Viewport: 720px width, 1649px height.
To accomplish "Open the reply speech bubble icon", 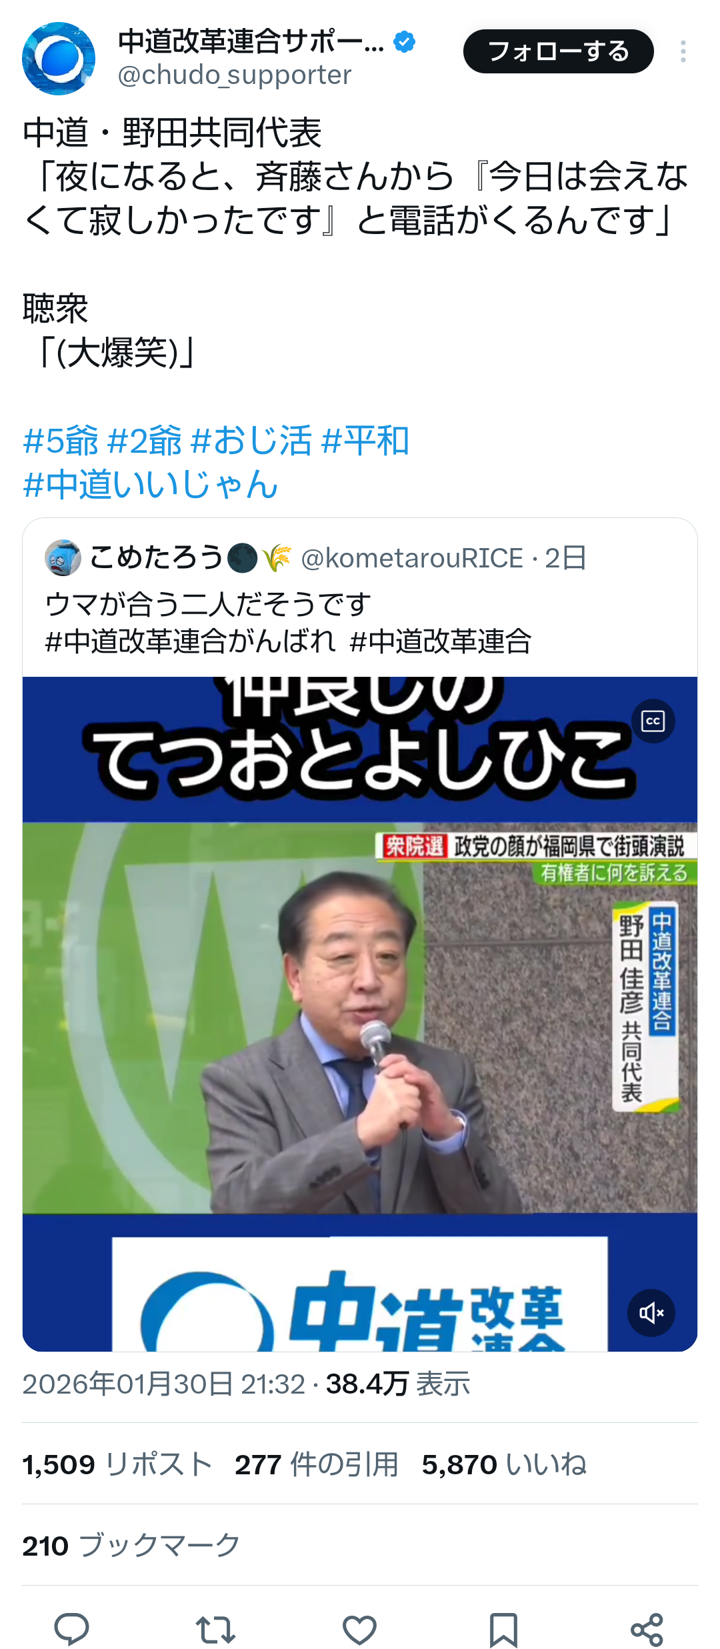I will point(71,1629).
